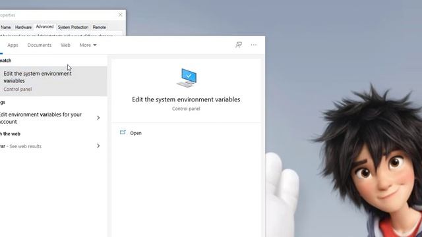This screenshot has height=237, width=422.
Task: Select the Hardware tab in System Properties
Action: click(23, 27)
